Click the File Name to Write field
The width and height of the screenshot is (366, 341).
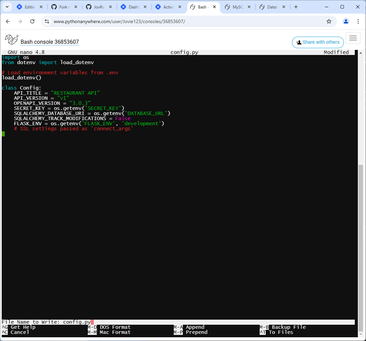coord(178,322)
